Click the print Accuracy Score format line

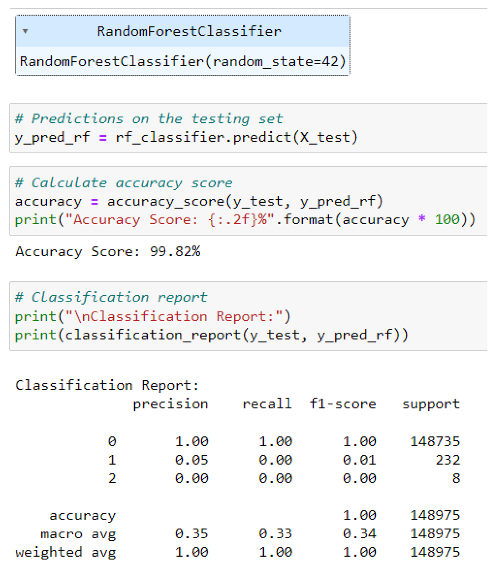click(245, 220)
